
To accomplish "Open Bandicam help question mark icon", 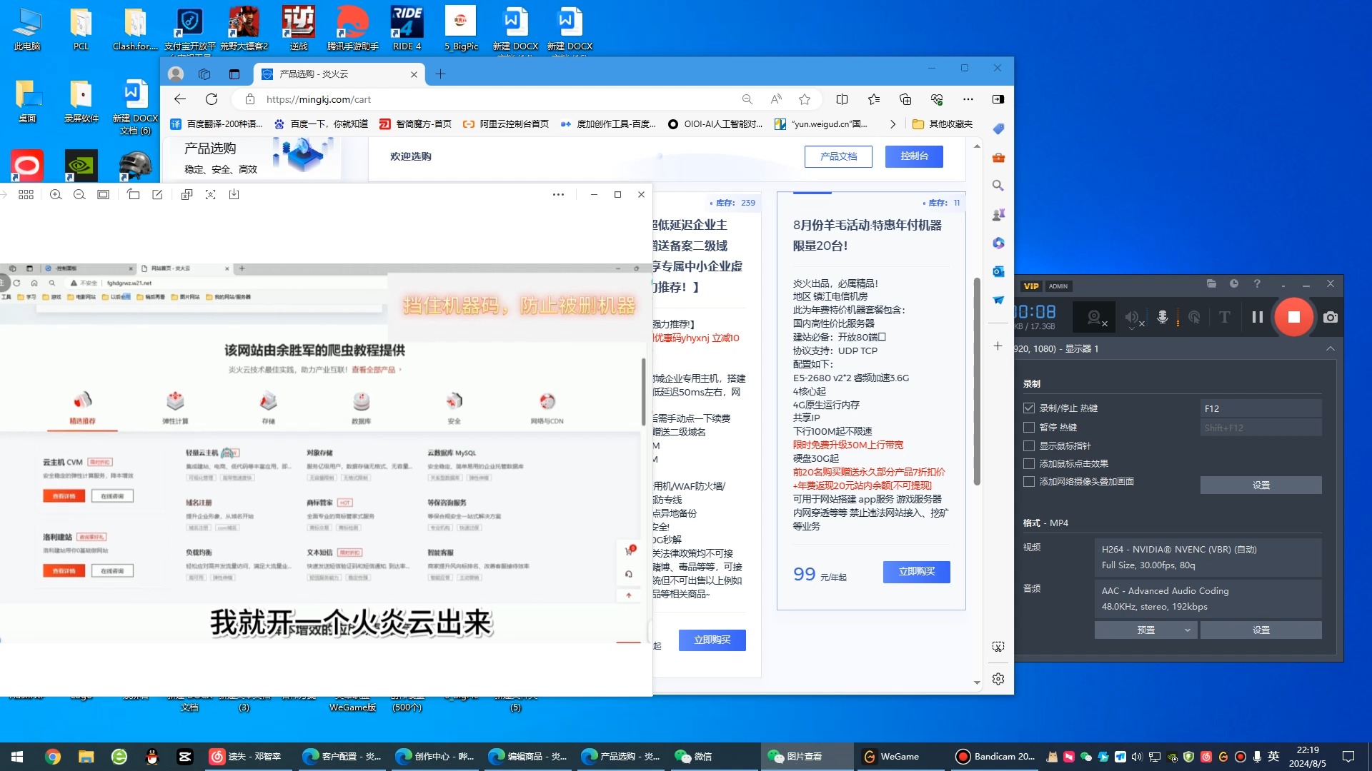I will (x=1257, y=284).
